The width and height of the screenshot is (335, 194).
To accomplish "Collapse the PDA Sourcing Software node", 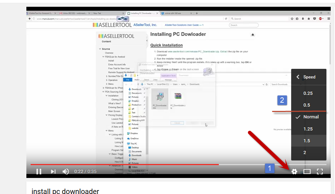I will pos(103,92).
